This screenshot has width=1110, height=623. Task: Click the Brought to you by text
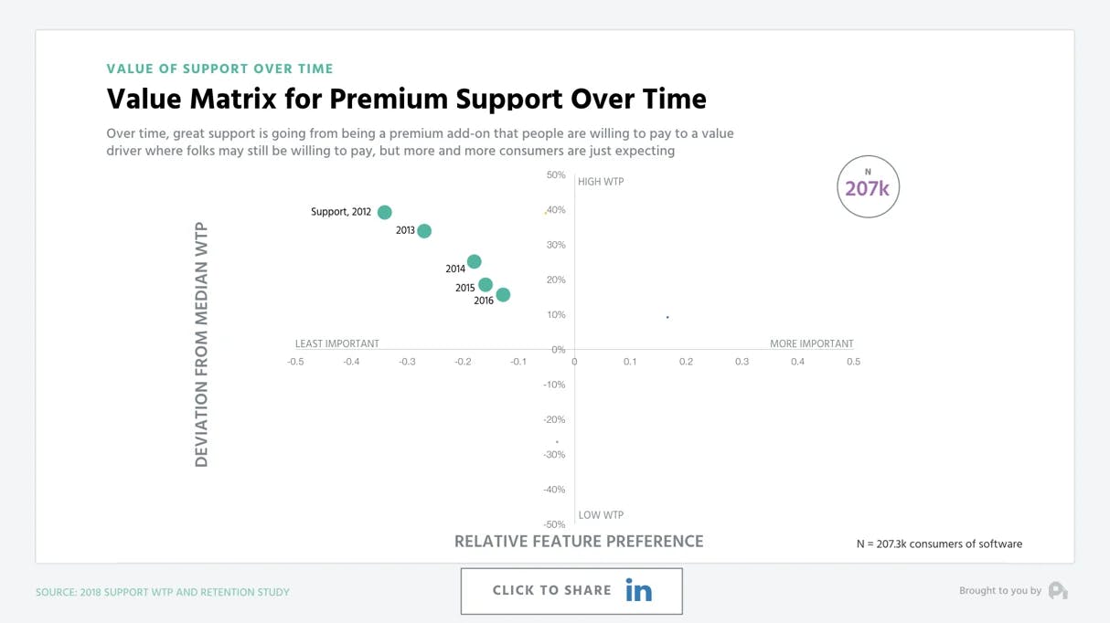click(x=999, y=591)
